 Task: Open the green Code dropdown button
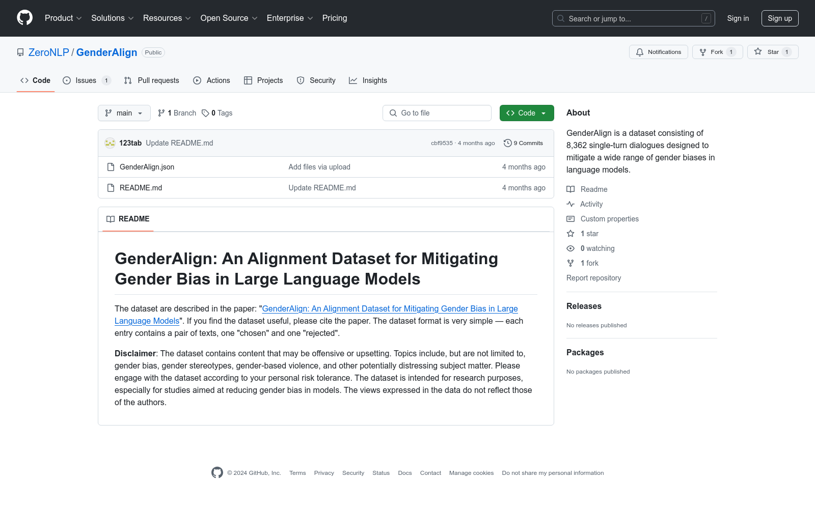pos(527,113)
